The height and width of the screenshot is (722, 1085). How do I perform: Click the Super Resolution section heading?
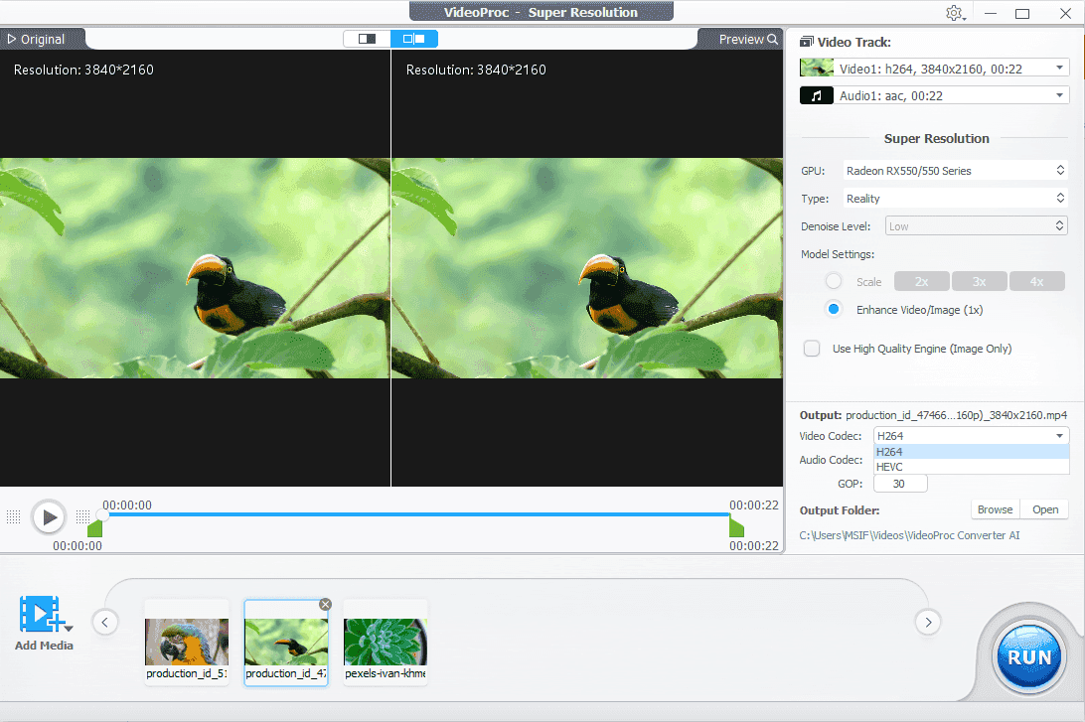point(936,138)
